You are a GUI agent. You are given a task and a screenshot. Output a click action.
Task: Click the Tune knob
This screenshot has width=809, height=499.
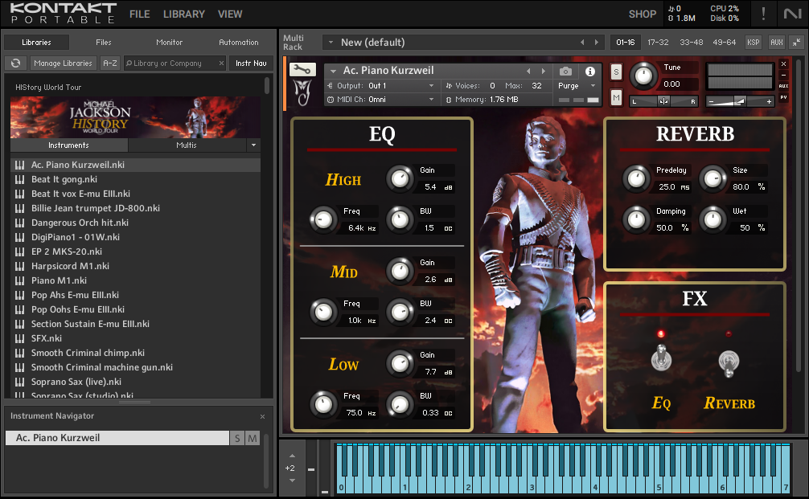coord(643,76)
